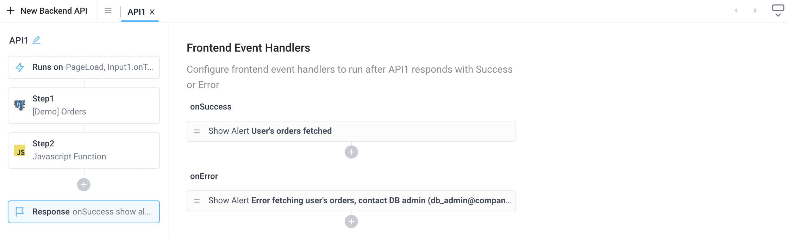
Task: Click the drag handle on the onSuccess alert
Action: (196, 131)
